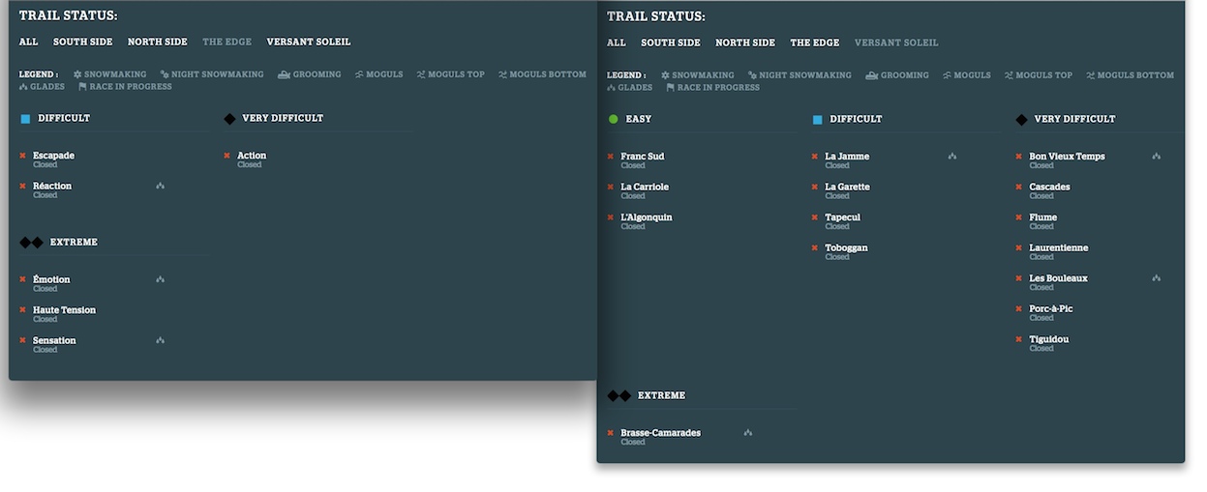Click the Moguls Top legend label, left panel
Screen dimensions: 1207x492
tap(456, 74)
